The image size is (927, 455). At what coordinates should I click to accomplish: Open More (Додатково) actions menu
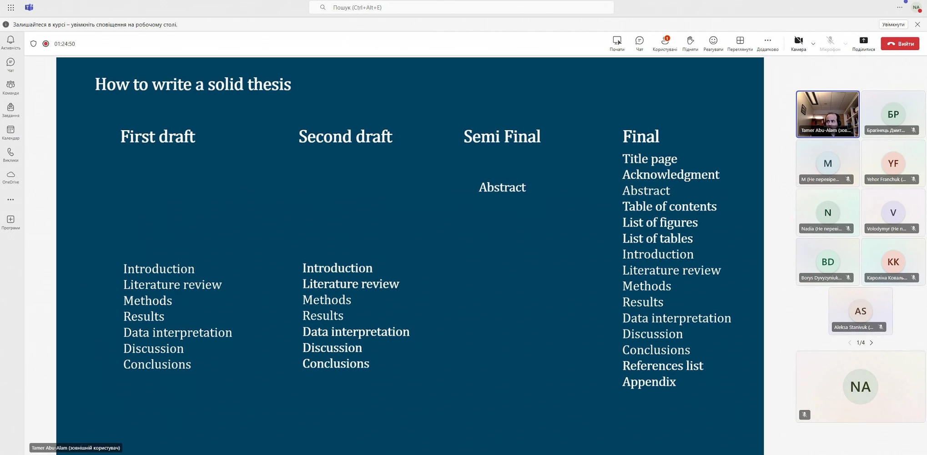click(767, 44)
